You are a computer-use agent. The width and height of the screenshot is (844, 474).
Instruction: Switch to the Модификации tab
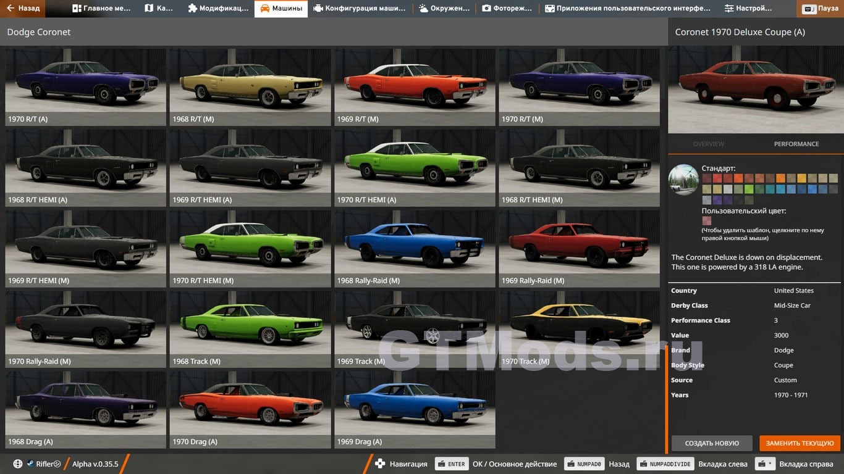218,9
